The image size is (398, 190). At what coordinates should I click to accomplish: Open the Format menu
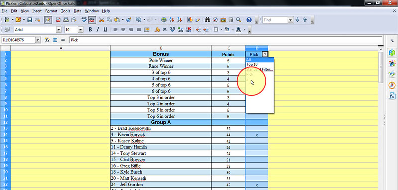(51, 11)
